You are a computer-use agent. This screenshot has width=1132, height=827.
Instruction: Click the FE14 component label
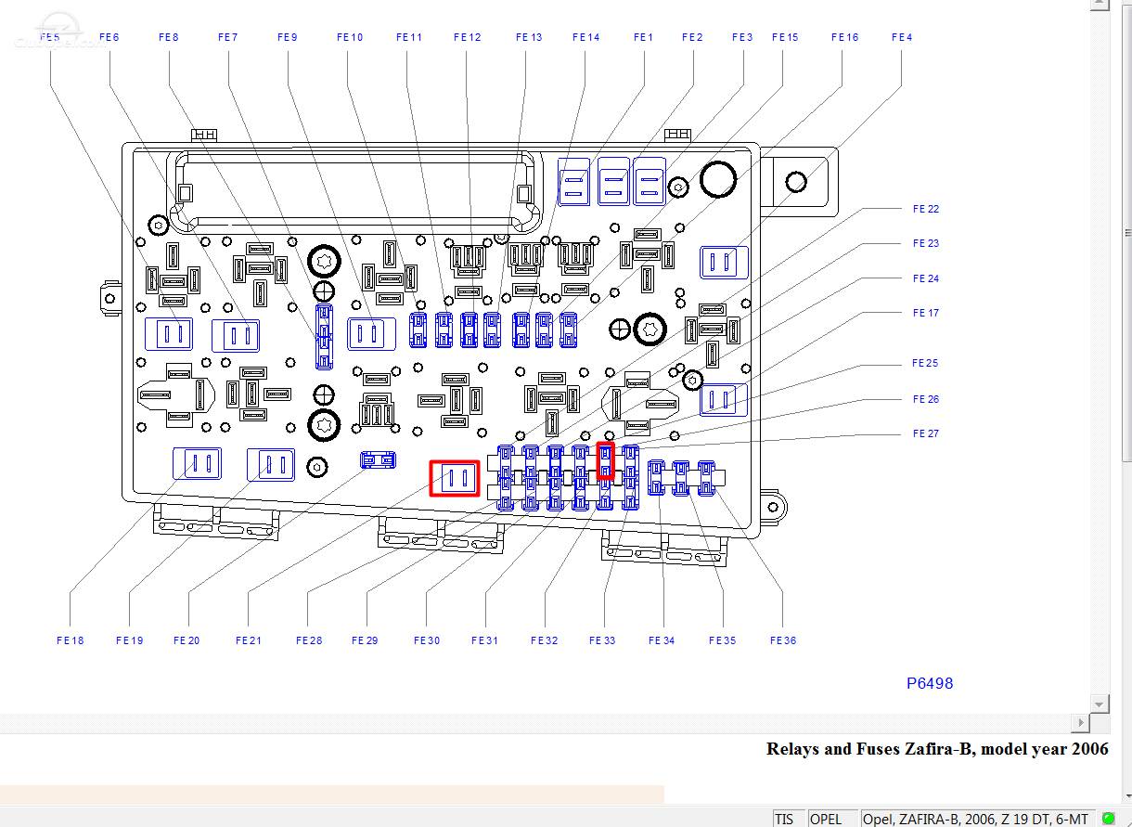586,37
